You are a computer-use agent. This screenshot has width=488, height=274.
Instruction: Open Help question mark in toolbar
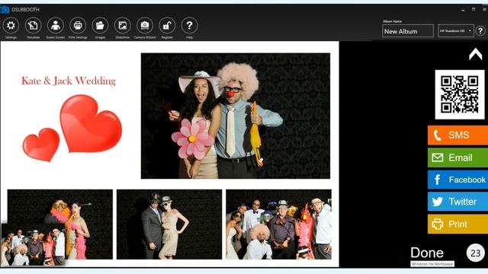(x=189, y=25)
